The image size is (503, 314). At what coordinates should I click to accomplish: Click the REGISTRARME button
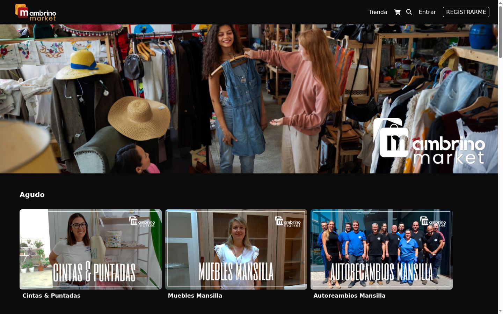pyautogui.click(x=466, y=12)
